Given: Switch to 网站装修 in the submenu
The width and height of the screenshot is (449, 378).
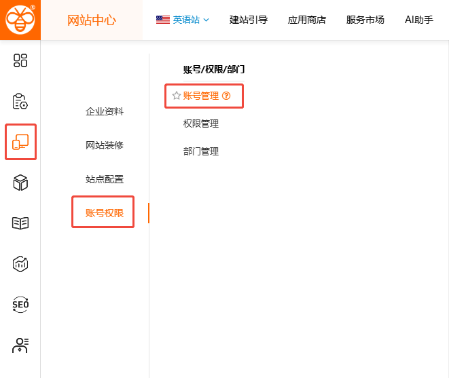Looking at the screenshot, I should (105, 145).
